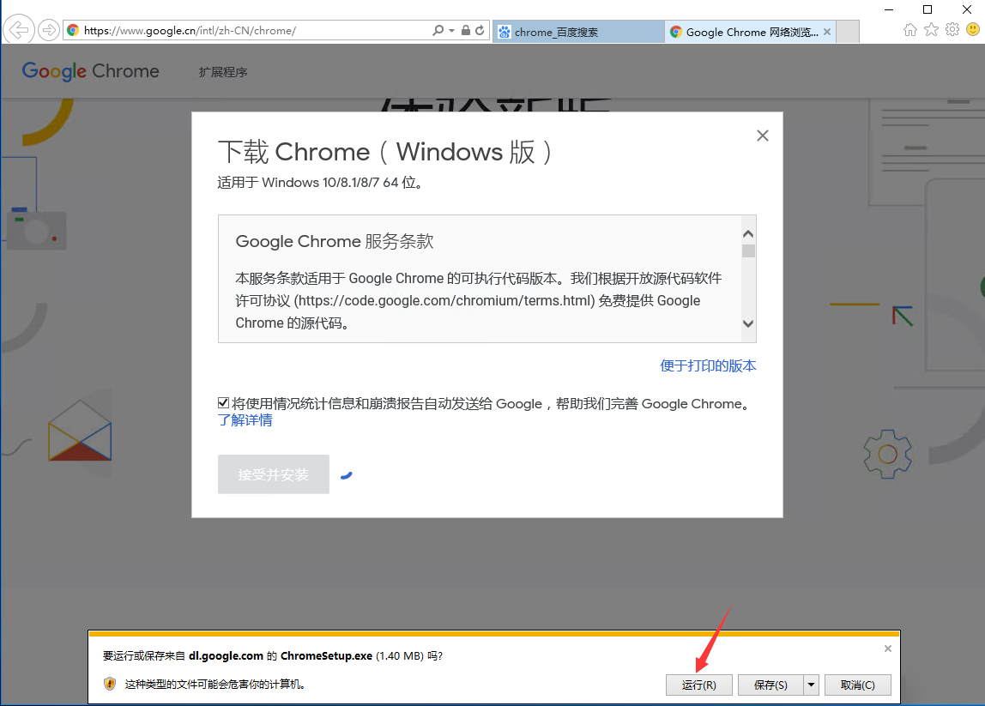This screenshot has width=985, height=706.
Task: Click the 接受并安装 button
Action: (273, 474)
